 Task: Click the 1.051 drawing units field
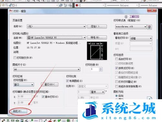point(84,98)
